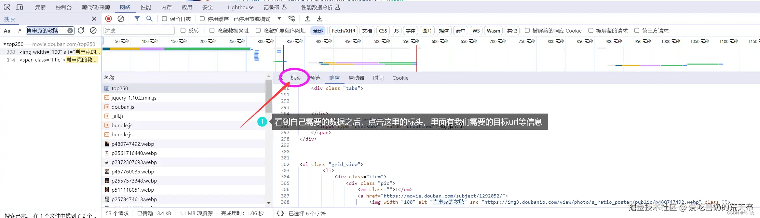Filter requests by CSS type
The width and height of the screenshot is (760, 218).
(x=383, y=31)
